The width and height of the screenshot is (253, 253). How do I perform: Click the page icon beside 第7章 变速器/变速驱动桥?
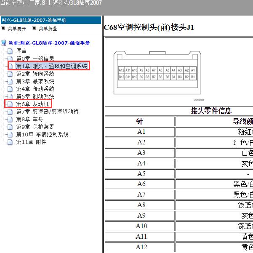(x=10, y=112)
